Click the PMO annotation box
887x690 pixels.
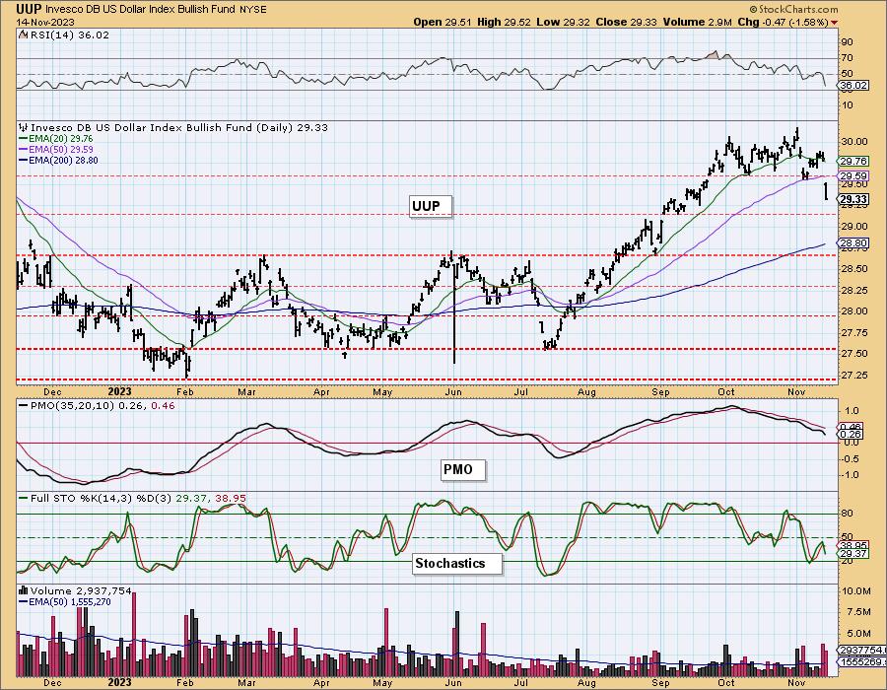tap(463, 469)
